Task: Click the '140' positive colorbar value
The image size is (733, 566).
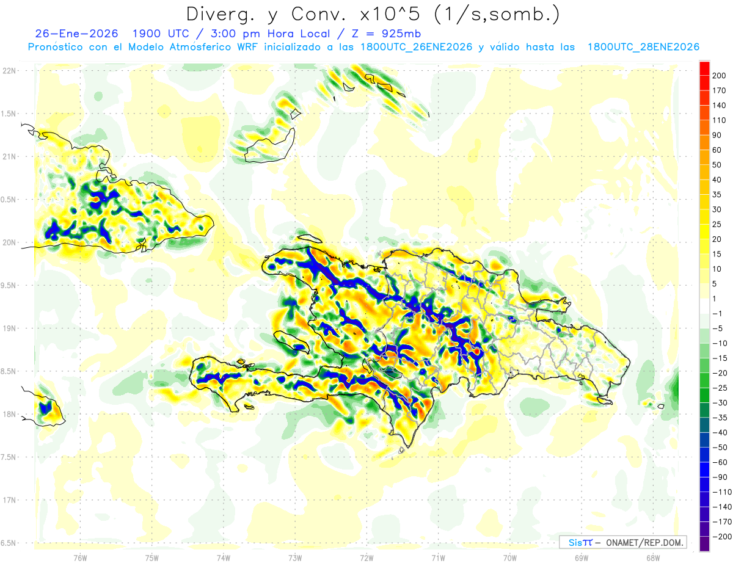Action: (x=720, y=106)
